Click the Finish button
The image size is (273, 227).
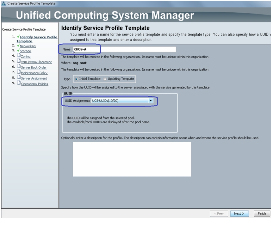pyautogui.click(x=262, y=213)
